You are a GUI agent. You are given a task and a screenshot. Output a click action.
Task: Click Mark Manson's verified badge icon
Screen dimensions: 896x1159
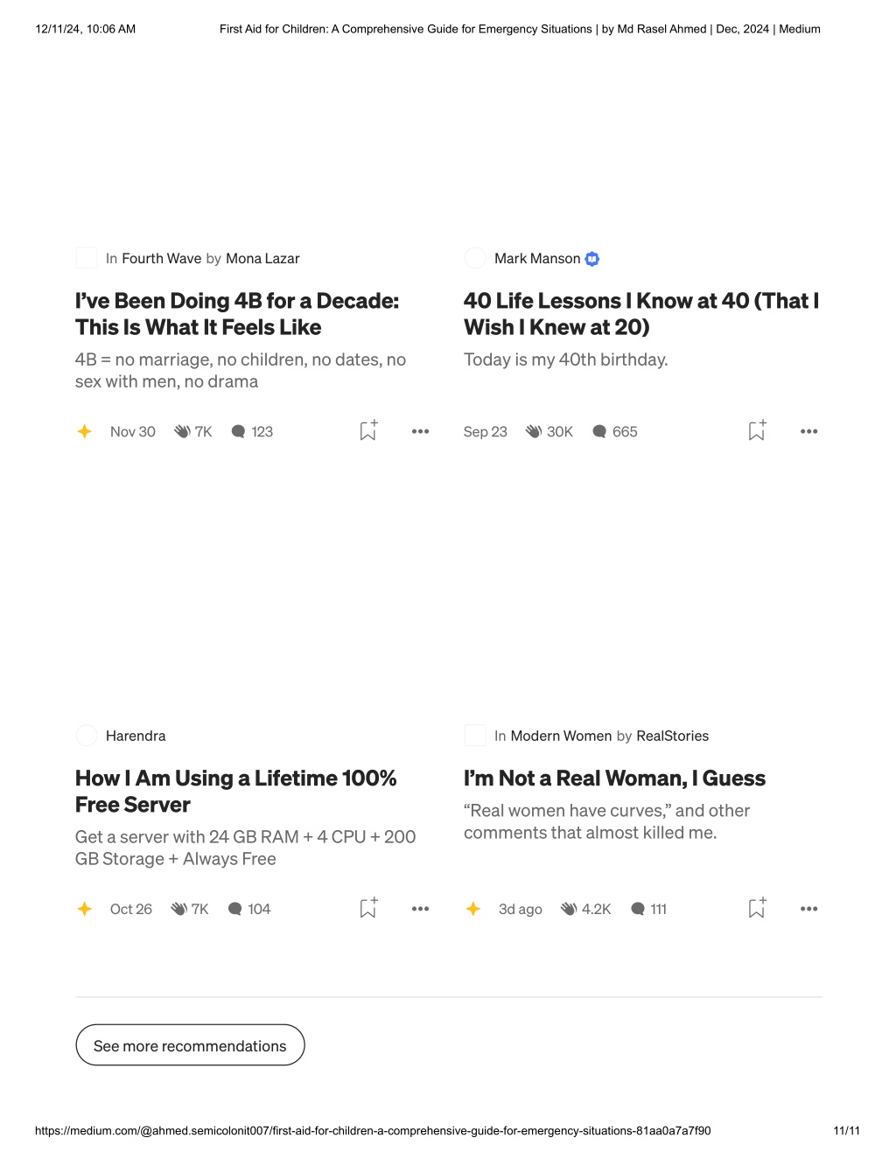tap(592, 259)
